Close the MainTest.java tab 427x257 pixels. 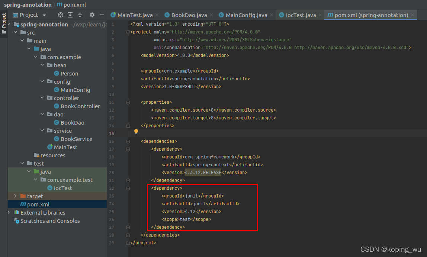pyautogui.click(x=157, y=15)
